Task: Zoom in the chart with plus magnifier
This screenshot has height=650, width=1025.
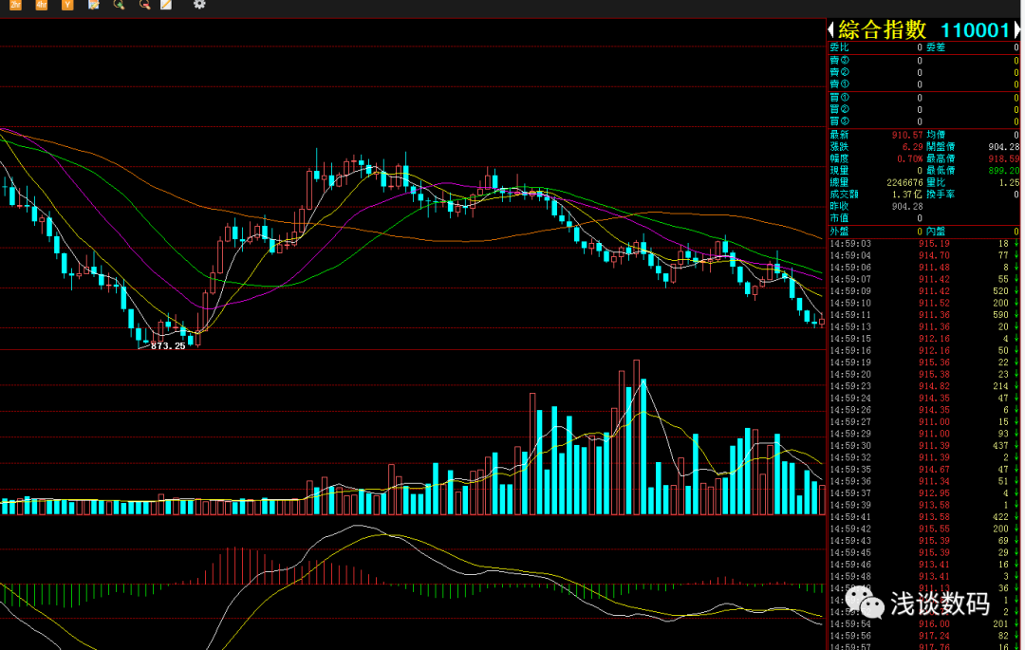Action: (119, 5)
